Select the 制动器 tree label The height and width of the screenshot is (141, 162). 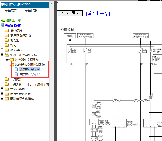[15, 40]
